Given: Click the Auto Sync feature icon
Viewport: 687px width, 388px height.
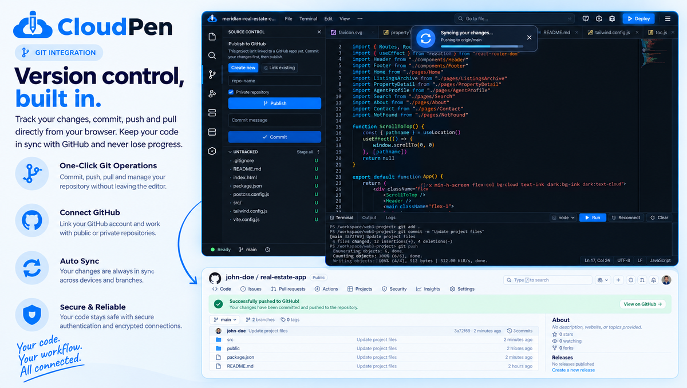Looking at the screenshot, I should (31, 267).
